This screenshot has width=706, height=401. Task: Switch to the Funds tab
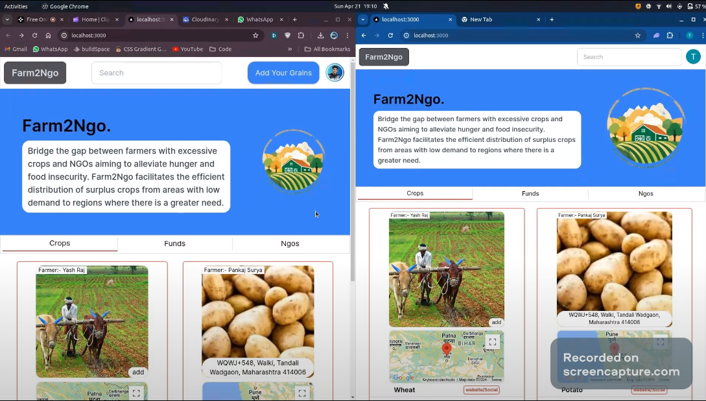point(174,244)
